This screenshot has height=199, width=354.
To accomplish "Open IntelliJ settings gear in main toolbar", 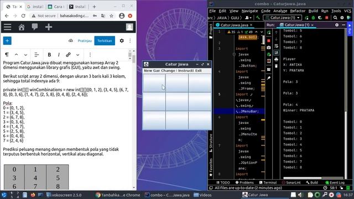I will [x=342, y=18].
